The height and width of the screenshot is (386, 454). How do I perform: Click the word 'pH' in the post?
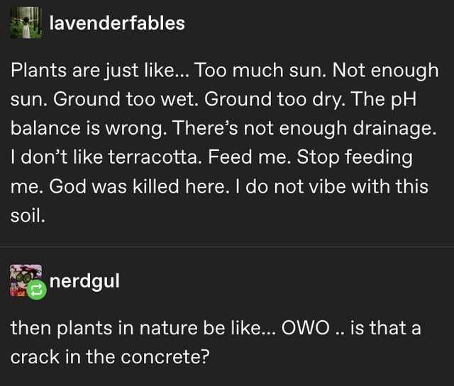pyautogui.click(x=400, y=101)
